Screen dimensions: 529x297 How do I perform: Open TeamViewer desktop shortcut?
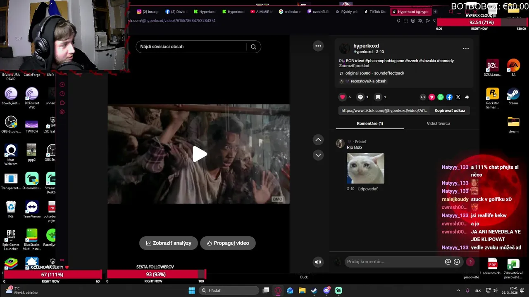pos(32,210)
